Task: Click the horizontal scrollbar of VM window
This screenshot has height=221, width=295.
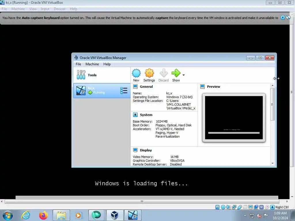Action: pos(142,201)
